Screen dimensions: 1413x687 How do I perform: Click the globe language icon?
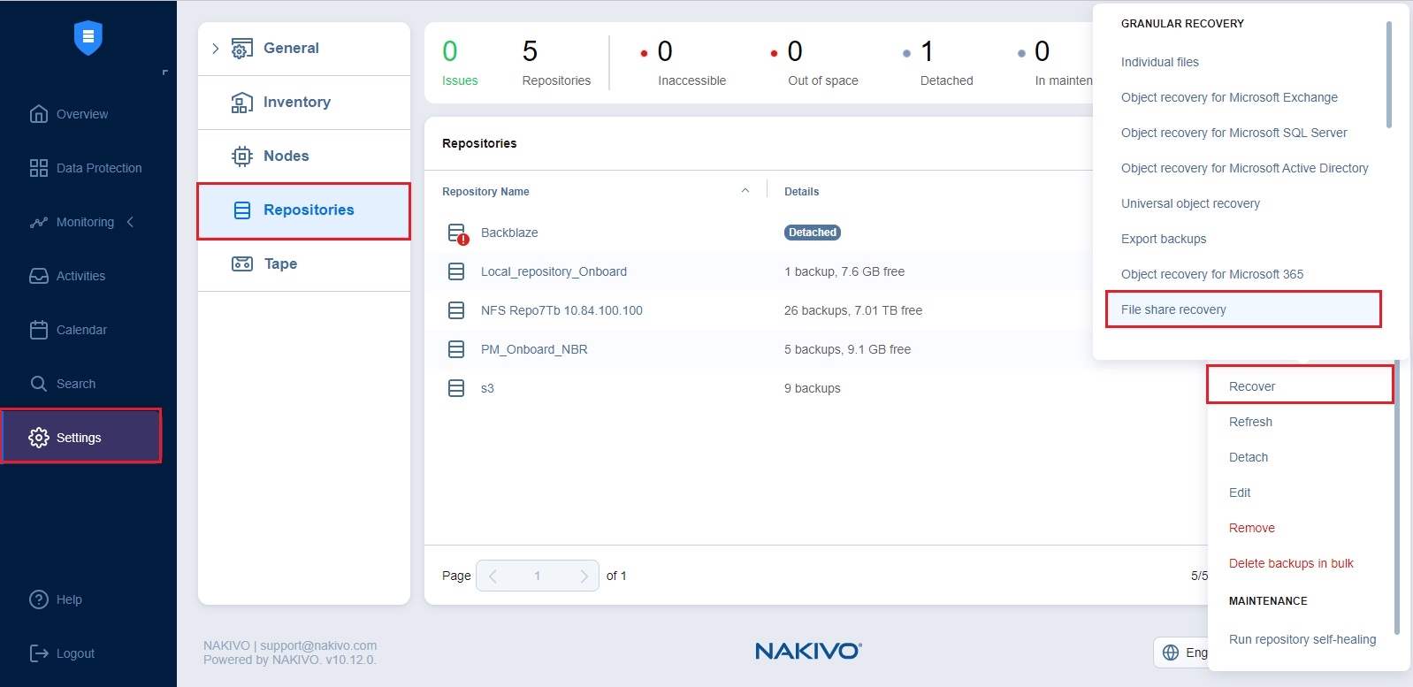coord(1171,653)
